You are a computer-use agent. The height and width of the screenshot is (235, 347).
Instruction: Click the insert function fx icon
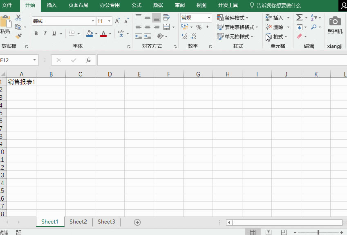pos(88,60)
